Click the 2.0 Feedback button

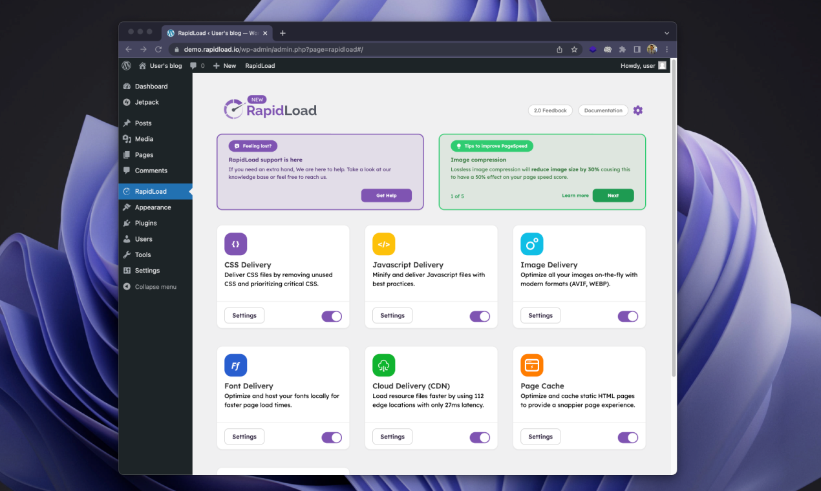pos(551,110)
